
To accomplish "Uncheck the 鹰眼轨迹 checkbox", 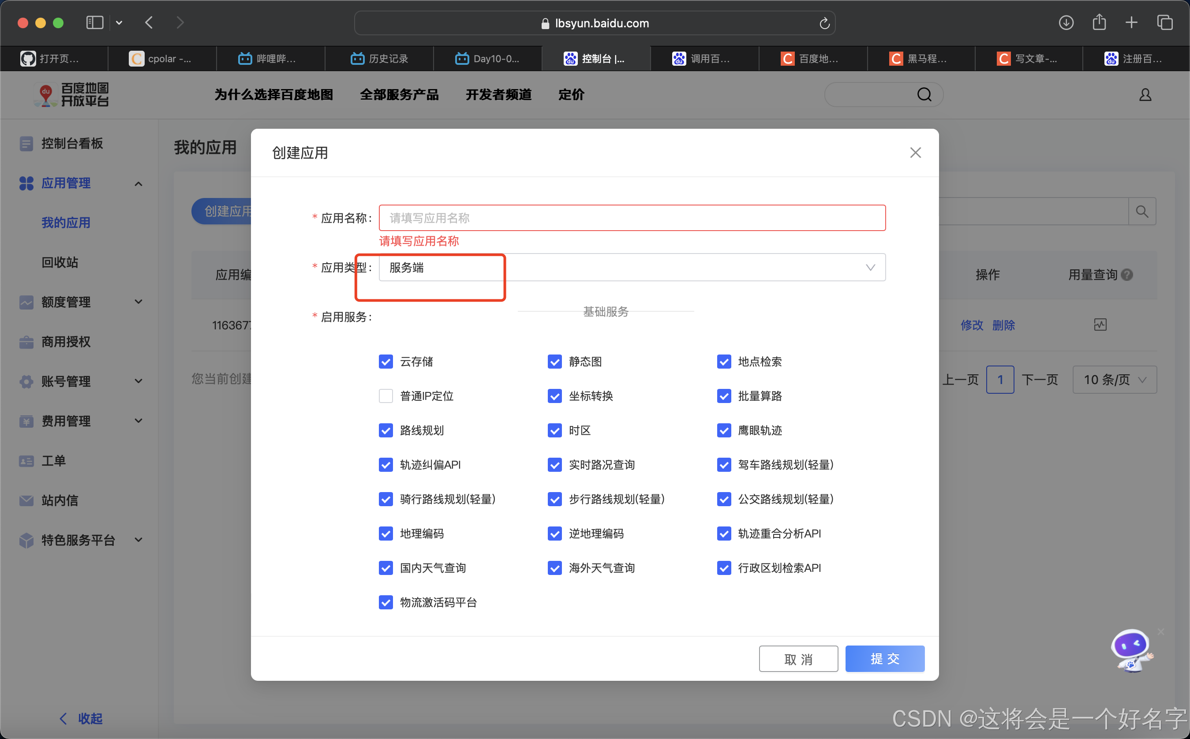I will coord(724,431).
